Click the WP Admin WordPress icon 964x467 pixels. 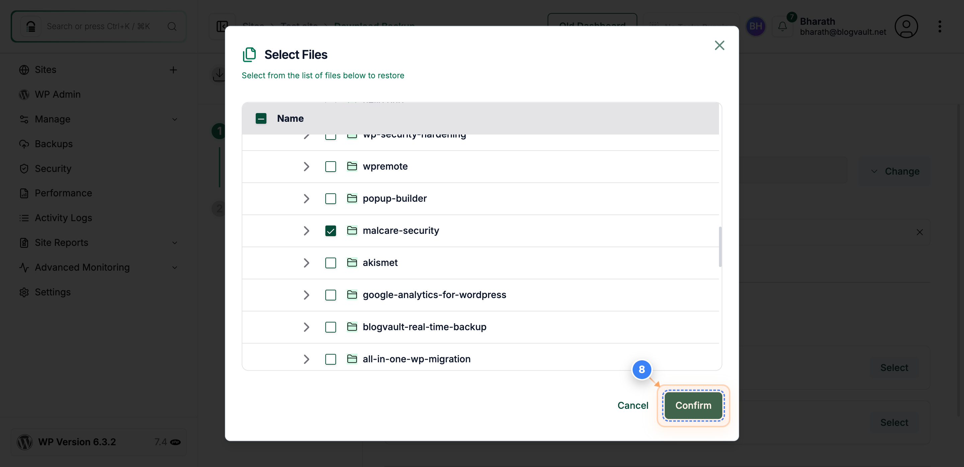coord(24,94)
